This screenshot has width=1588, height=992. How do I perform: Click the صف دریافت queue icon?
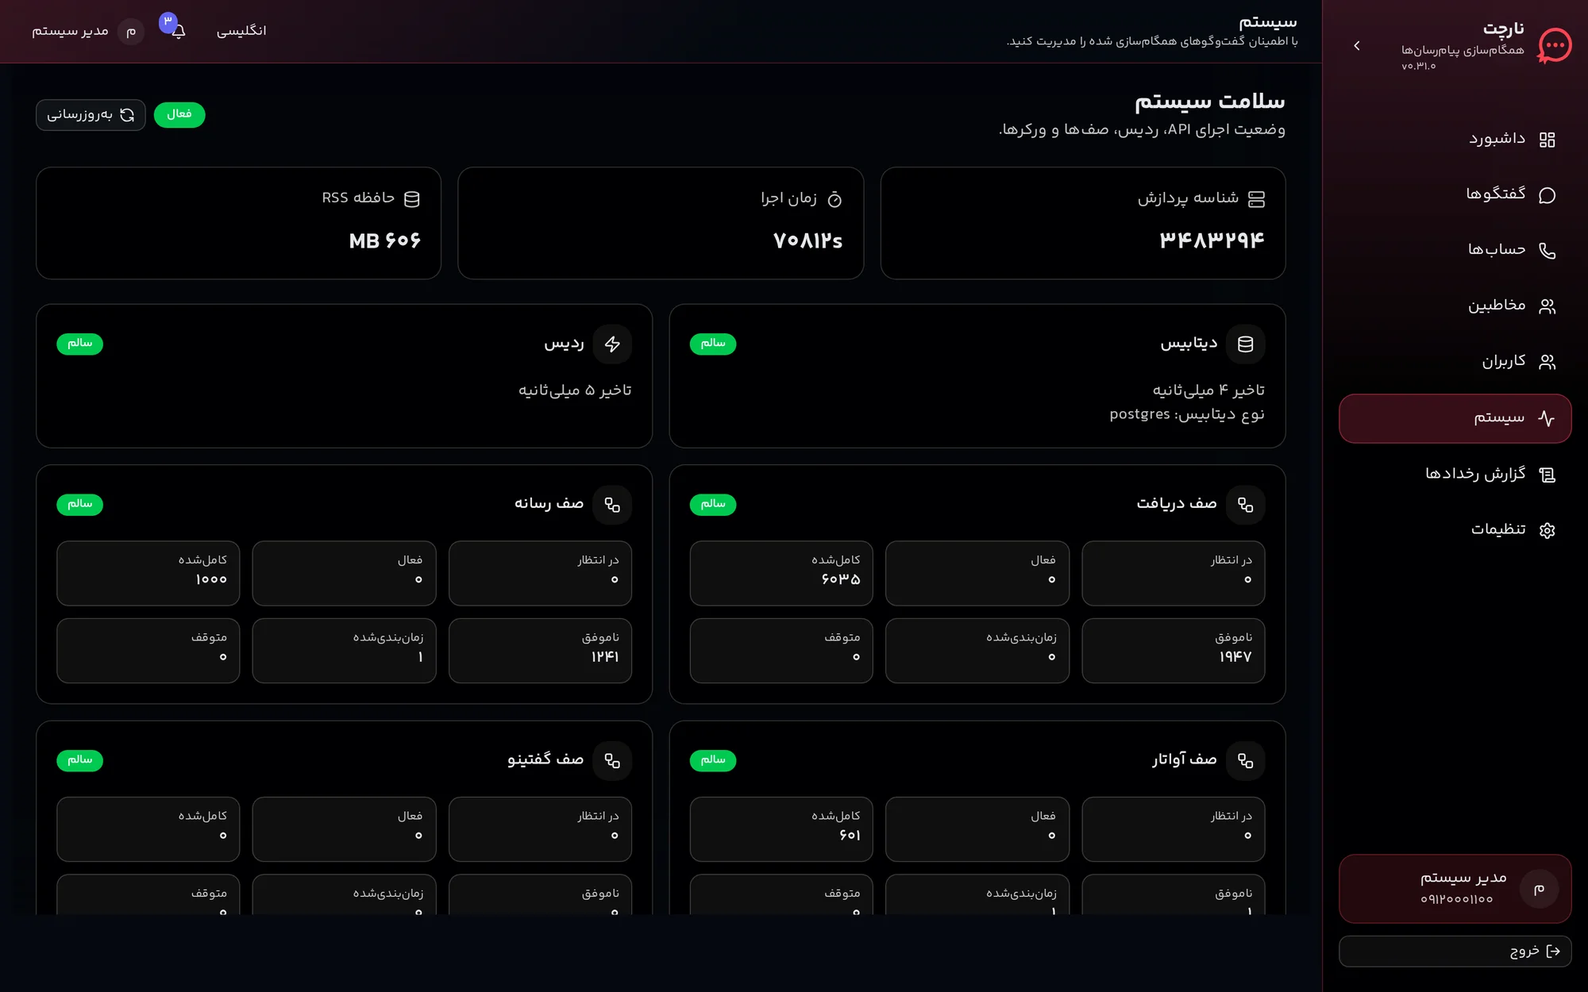click(1245, 505)
